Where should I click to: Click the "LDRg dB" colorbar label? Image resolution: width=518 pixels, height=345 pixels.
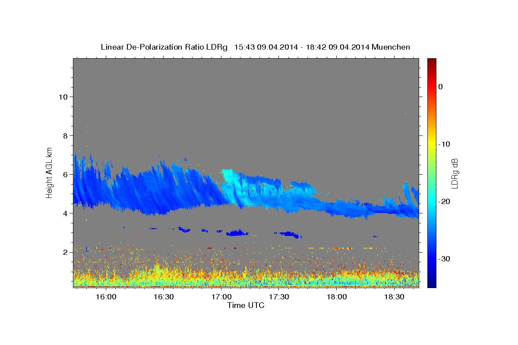455,173
